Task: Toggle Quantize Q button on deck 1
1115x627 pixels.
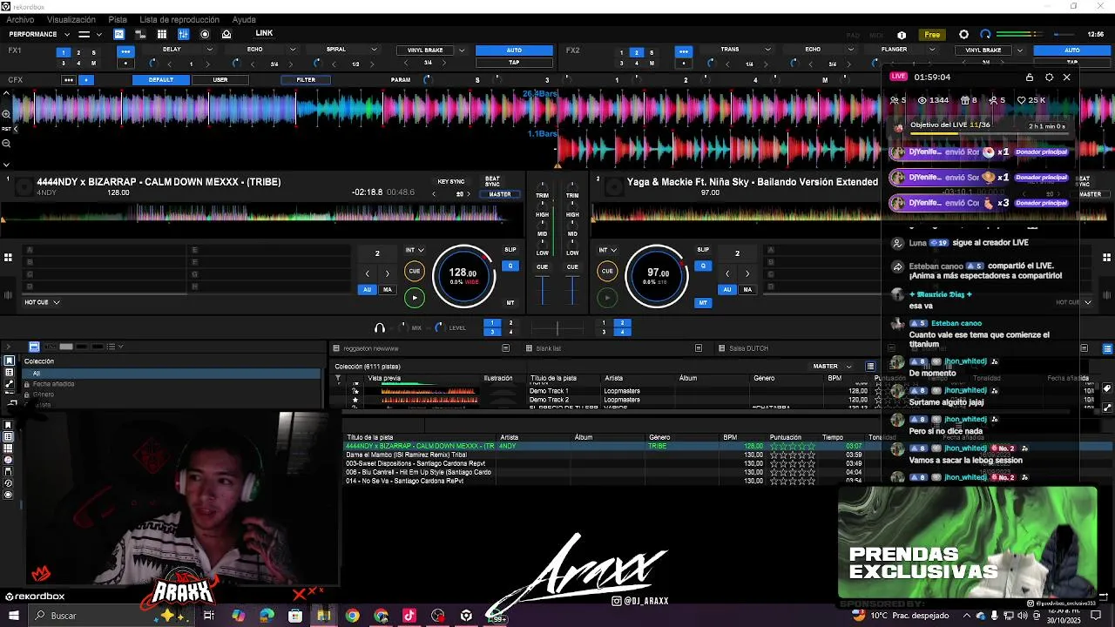Action: point(510,266)
